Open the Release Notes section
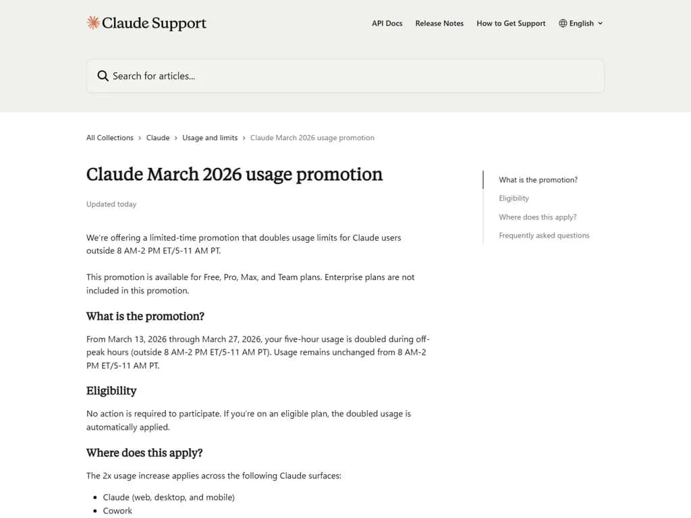The image size is (691, 518). 439,23
